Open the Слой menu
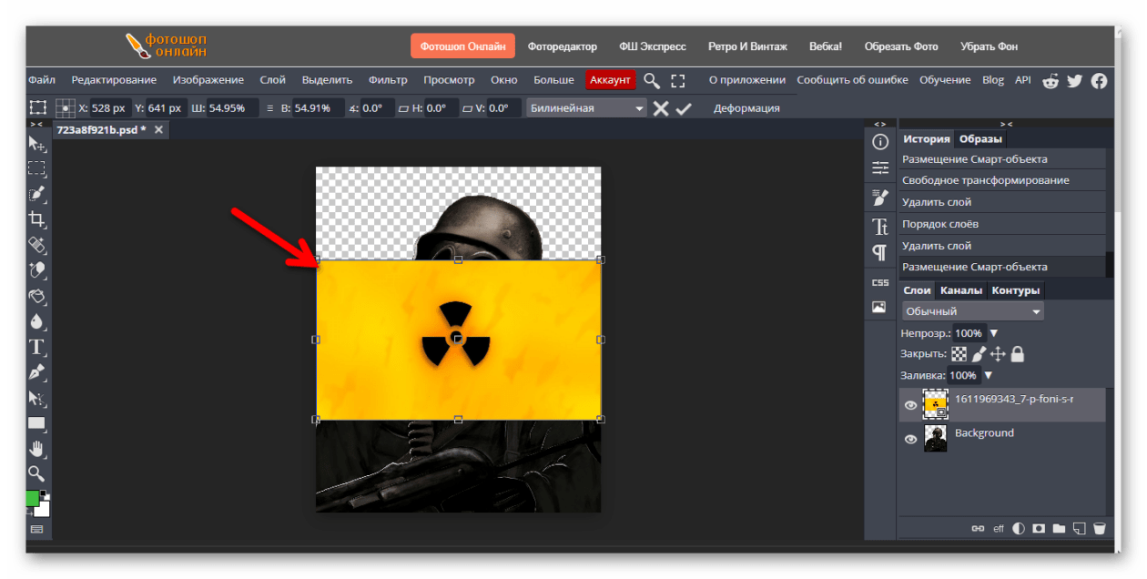The width and height of the screenshot is (1147, 579). 272,80
